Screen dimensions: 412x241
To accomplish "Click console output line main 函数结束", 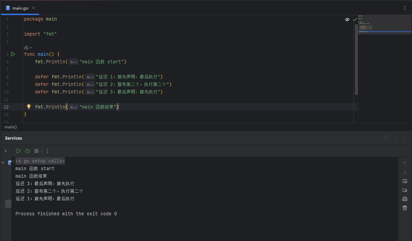I will point(31,176).
